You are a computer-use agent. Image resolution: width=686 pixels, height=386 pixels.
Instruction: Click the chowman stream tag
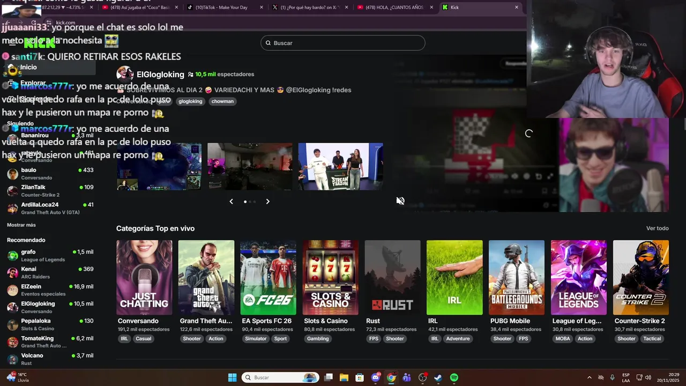point(222,101)
